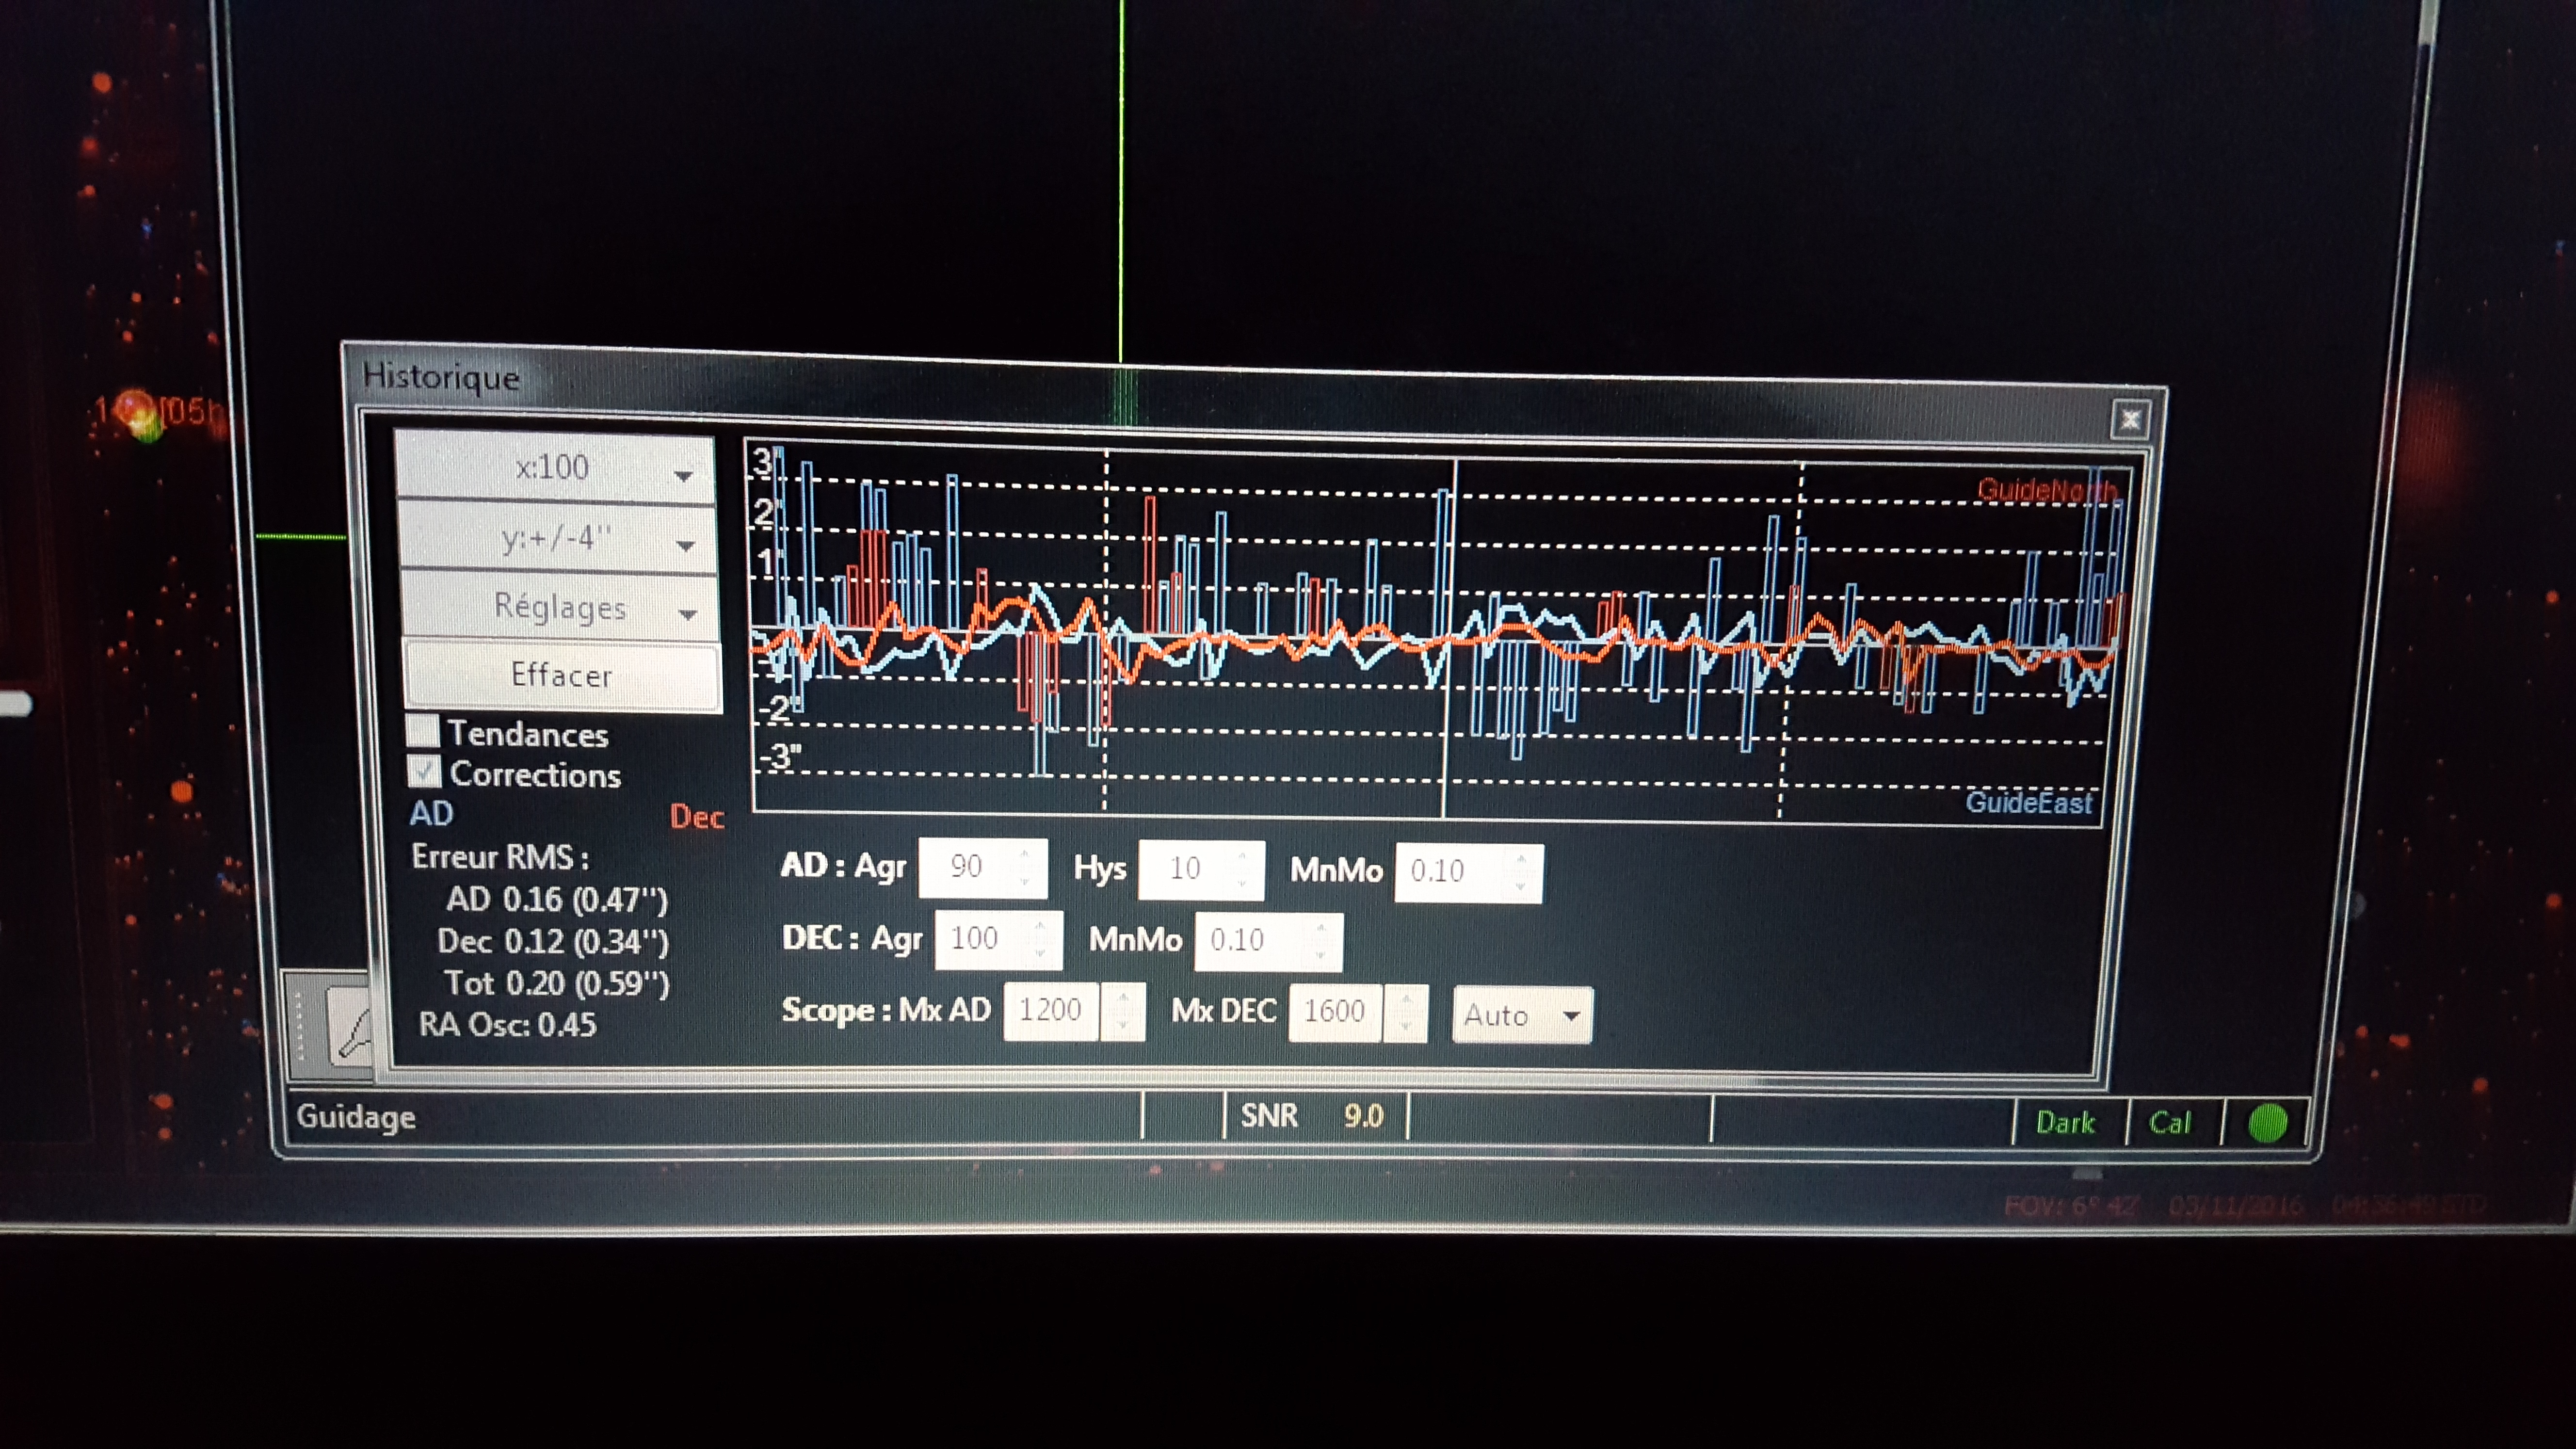Open the x:100 time scale dropdown
This screenshot has height=1449, width=2576.
pyautogui.click(x=555, y=467)
